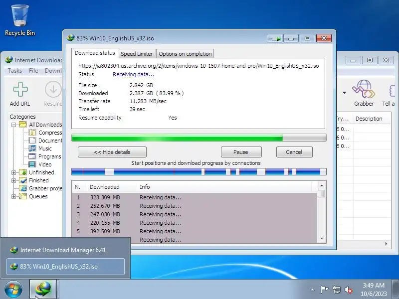Click the network tray icon

[336, 290]
